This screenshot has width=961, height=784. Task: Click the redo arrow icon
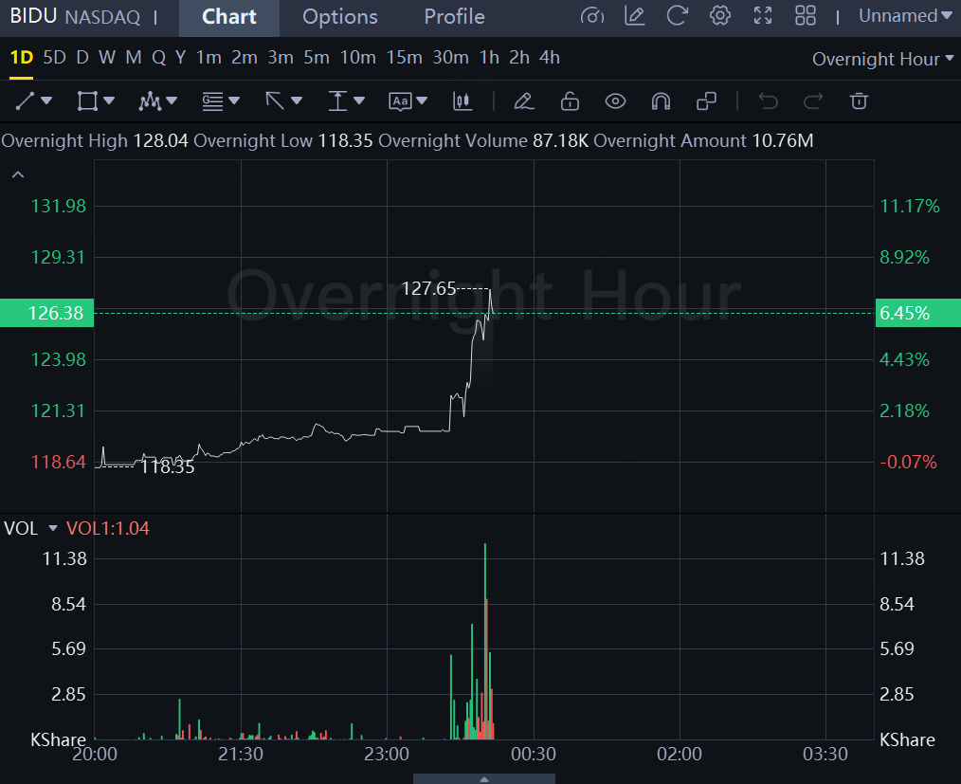[813, 101]
